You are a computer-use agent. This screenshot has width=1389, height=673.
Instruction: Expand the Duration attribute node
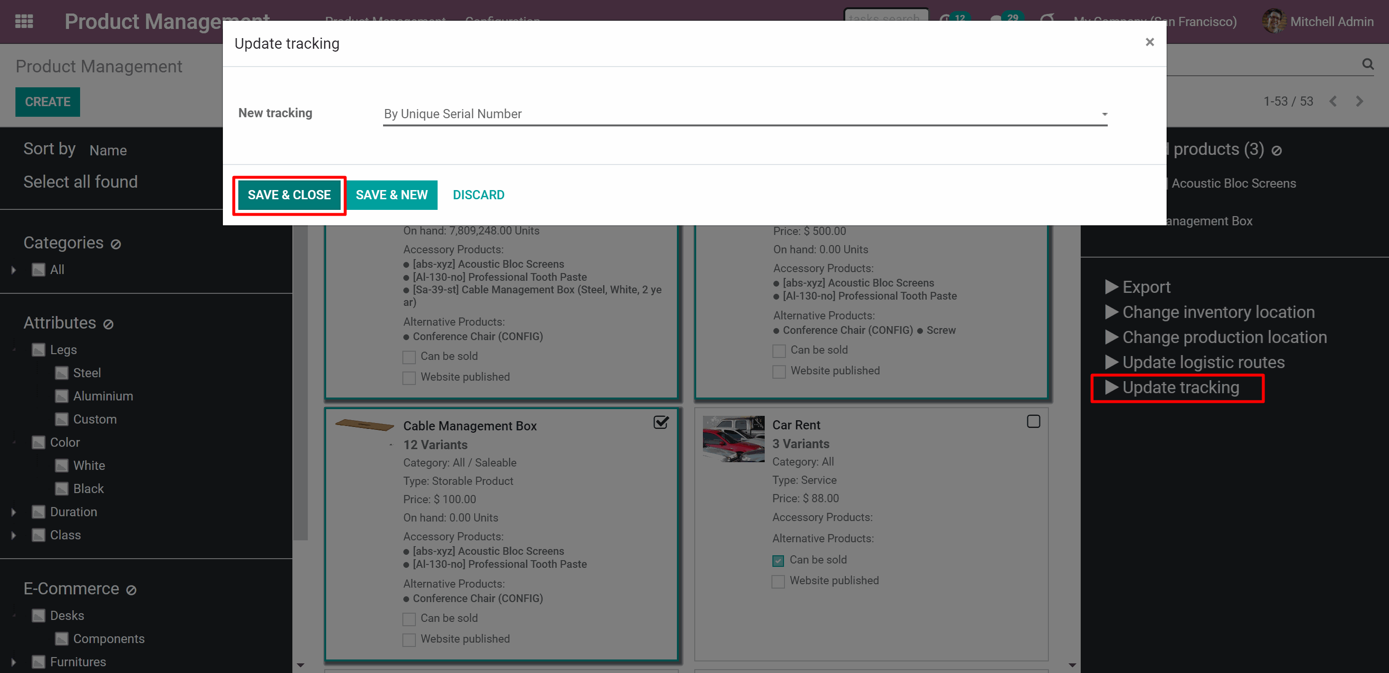click(x=14, y=512)
